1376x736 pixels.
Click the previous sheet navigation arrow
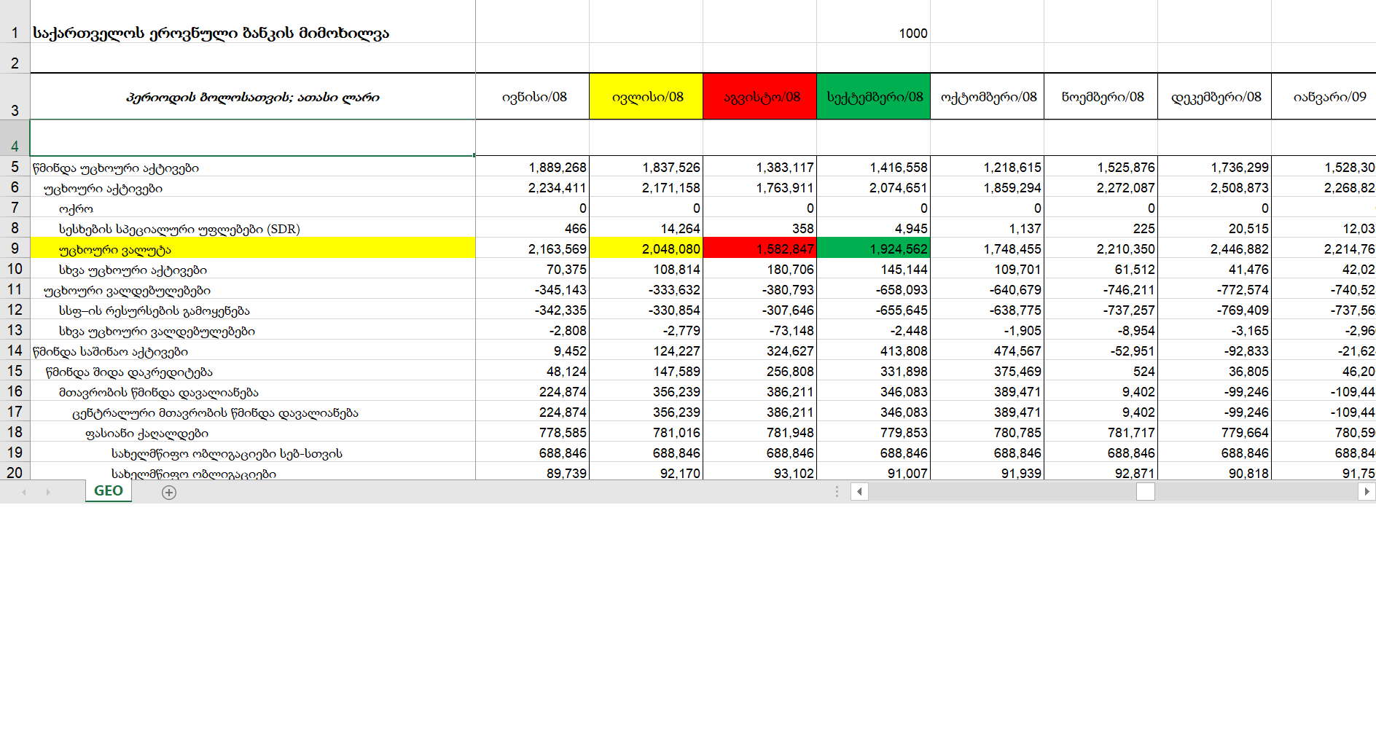coord(24,493)
